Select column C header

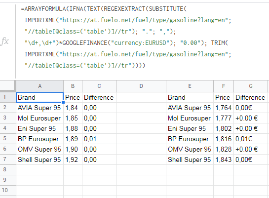point(99,86)
